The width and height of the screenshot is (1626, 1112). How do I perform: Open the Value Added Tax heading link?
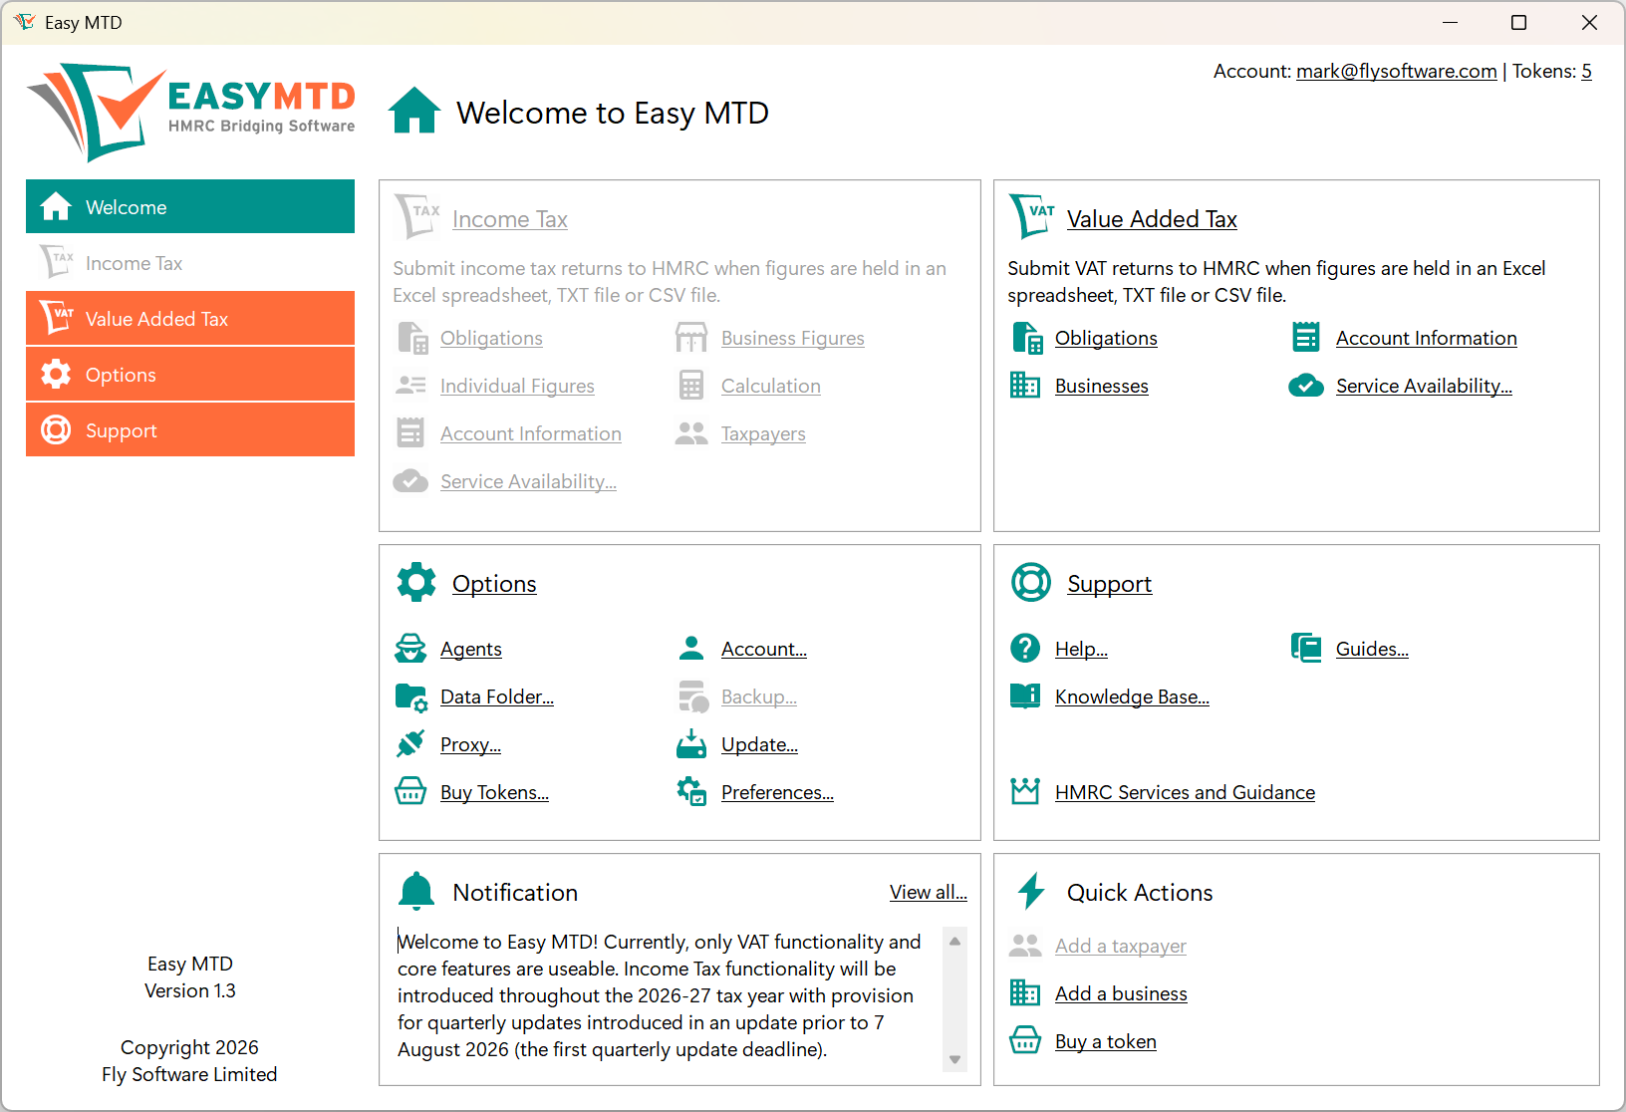(x=1152, y=219)
